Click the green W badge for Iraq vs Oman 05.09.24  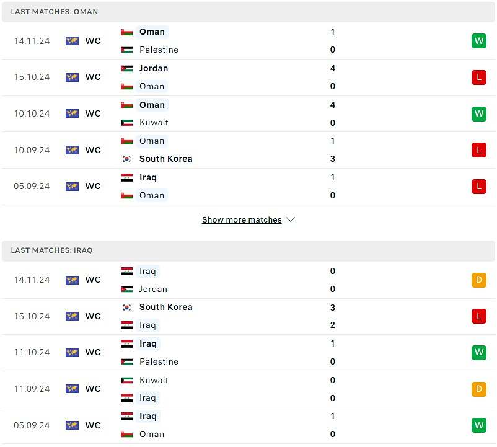pos(478,425)
